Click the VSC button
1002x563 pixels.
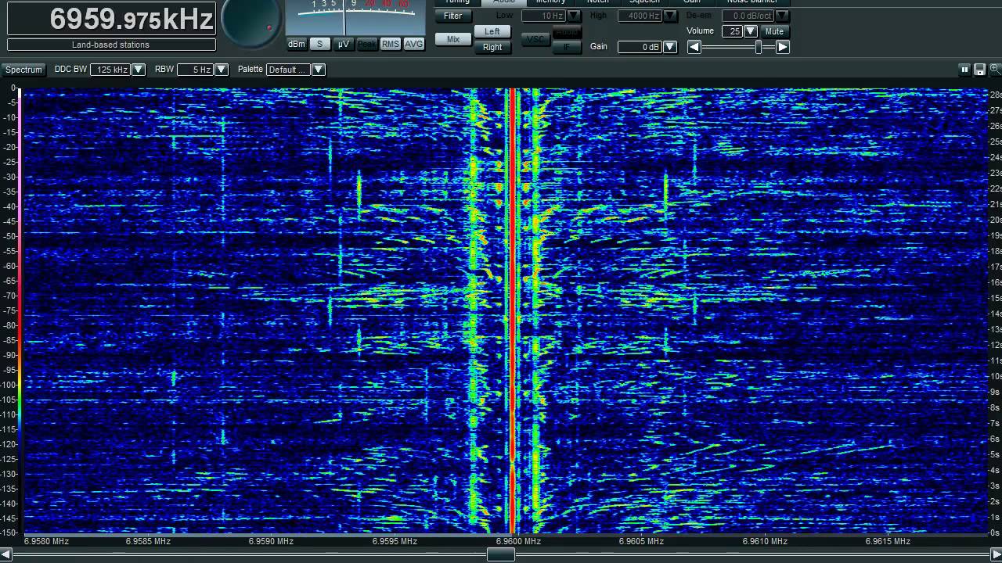535,39
